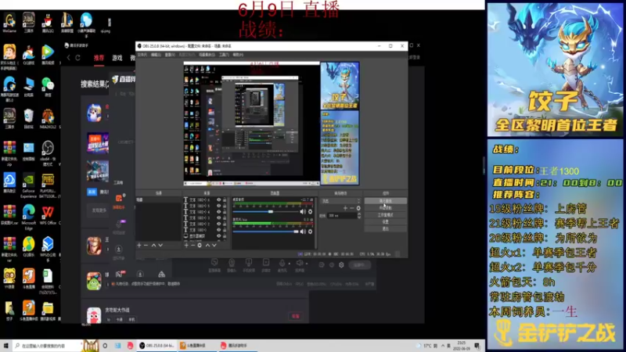
Task: Mute the microphone in the OBS mixer
Action: [x=303, y=232]
